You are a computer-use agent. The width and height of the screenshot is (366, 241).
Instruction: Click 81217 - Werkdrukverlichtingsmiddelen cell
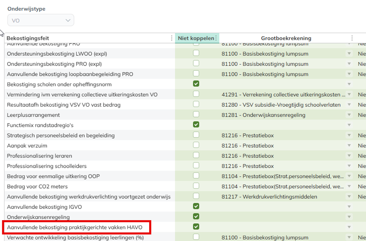tap(269, 197)
